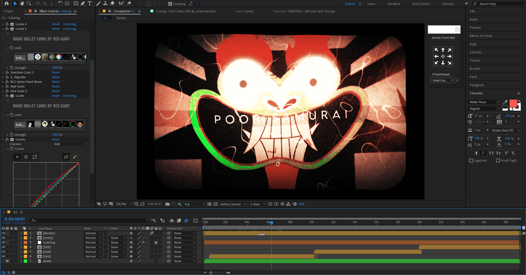This screenshot has height=275, width=526.
Task: Select the Pen tool
Action: (83, 3)
